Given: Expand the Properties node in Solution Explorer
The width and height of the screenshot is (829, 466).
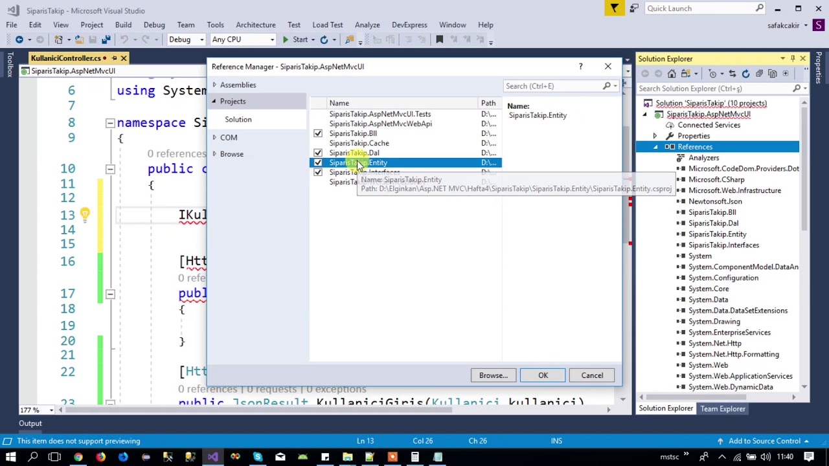Looking at the screenshot, I should (x=654, y=136).
